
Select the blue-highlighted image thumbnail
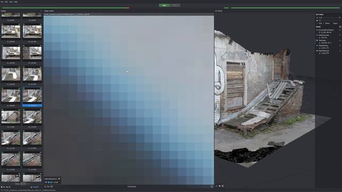pos(32,97)
